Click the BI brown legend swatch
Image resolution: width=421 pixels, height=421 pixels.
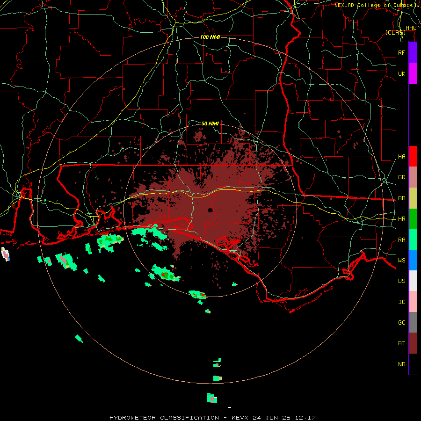point(413,343)
